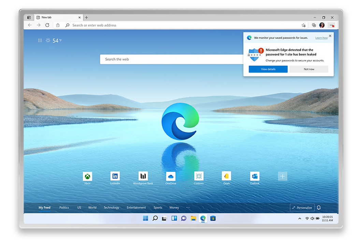Screen dimensions: 363x240
Task: View site information lock icon
Action: click(58, 25)
